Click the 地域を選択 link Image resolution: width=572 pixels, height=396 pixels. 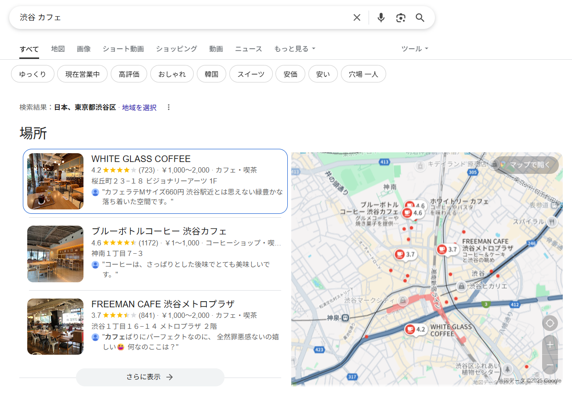pos(139,107)
